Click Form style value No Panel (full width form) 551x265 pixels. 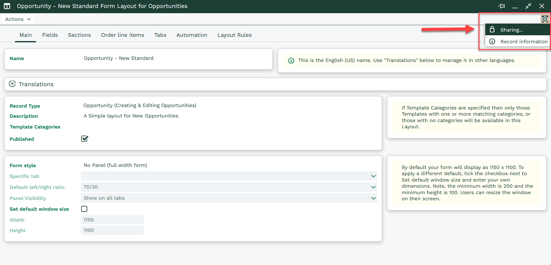point(115,165)
